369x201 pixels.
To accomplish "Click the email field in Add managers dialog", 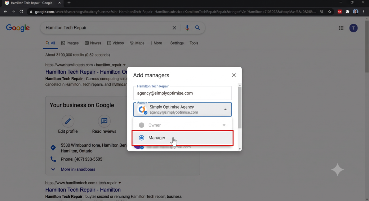I will (182, 93).
